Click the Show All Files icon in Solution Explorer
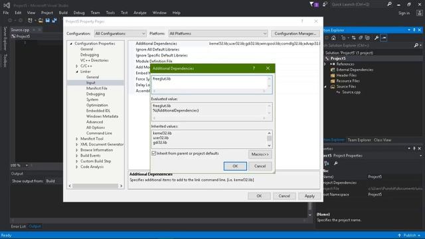This screenshot has height=239, width=425. pos(367,38)
